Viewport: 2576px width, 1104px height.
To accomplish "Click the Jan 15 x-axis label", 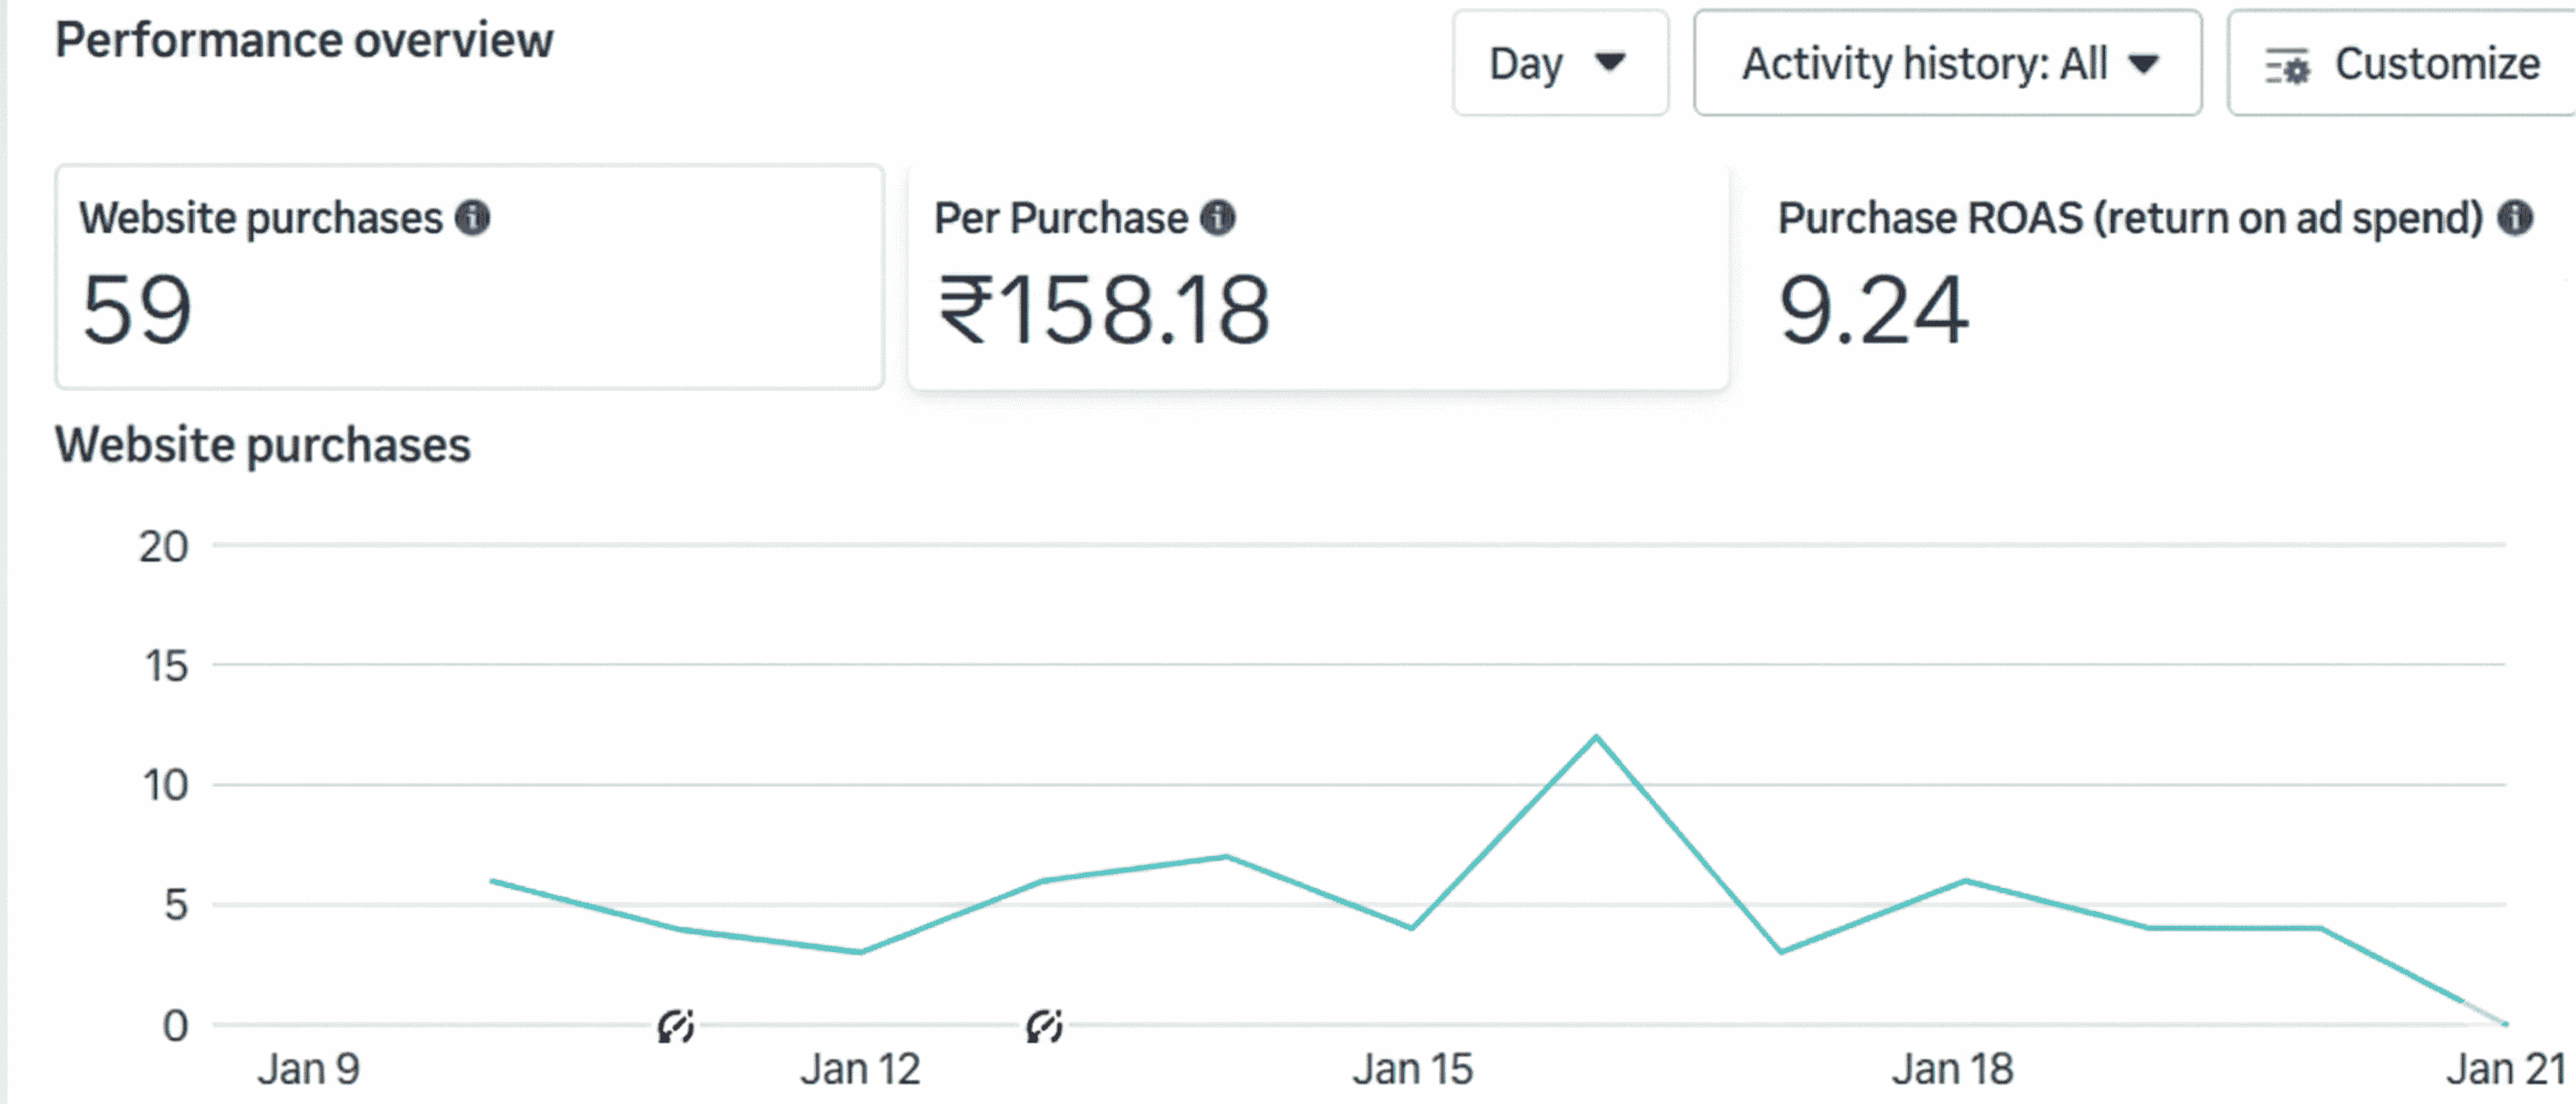I will pos(1412,1069).
